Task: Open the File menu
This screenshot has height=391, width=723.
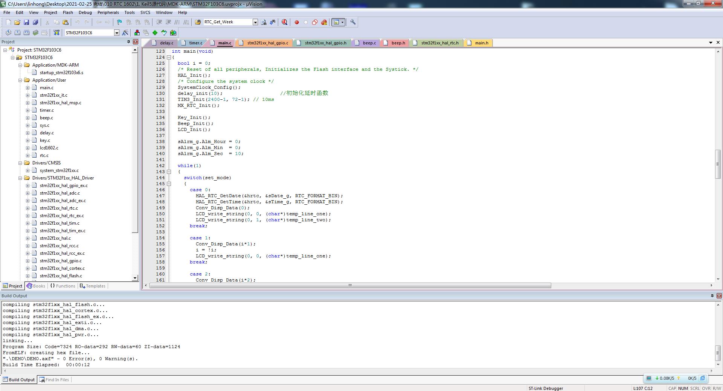Action: coord(7,12)
